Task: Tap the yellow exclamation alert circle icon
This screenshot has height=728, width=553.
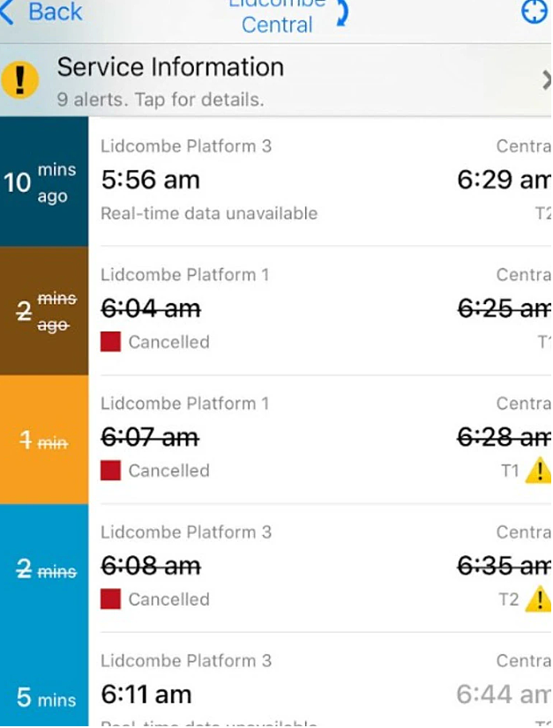Action: coord(19,79)
